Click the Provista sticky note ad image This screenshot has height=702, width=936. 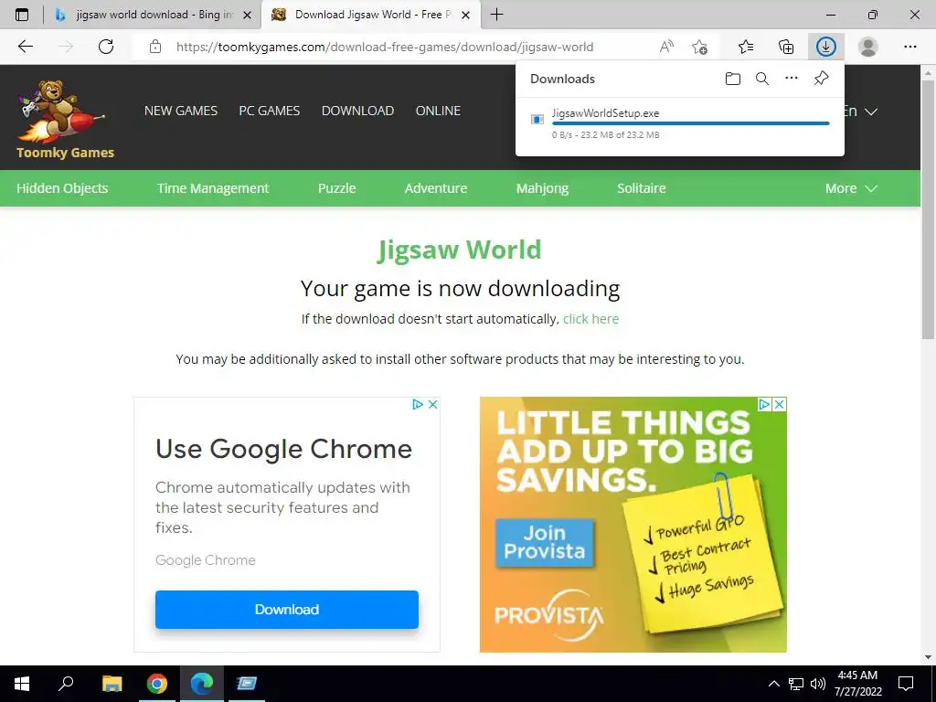tap(703, 555)
